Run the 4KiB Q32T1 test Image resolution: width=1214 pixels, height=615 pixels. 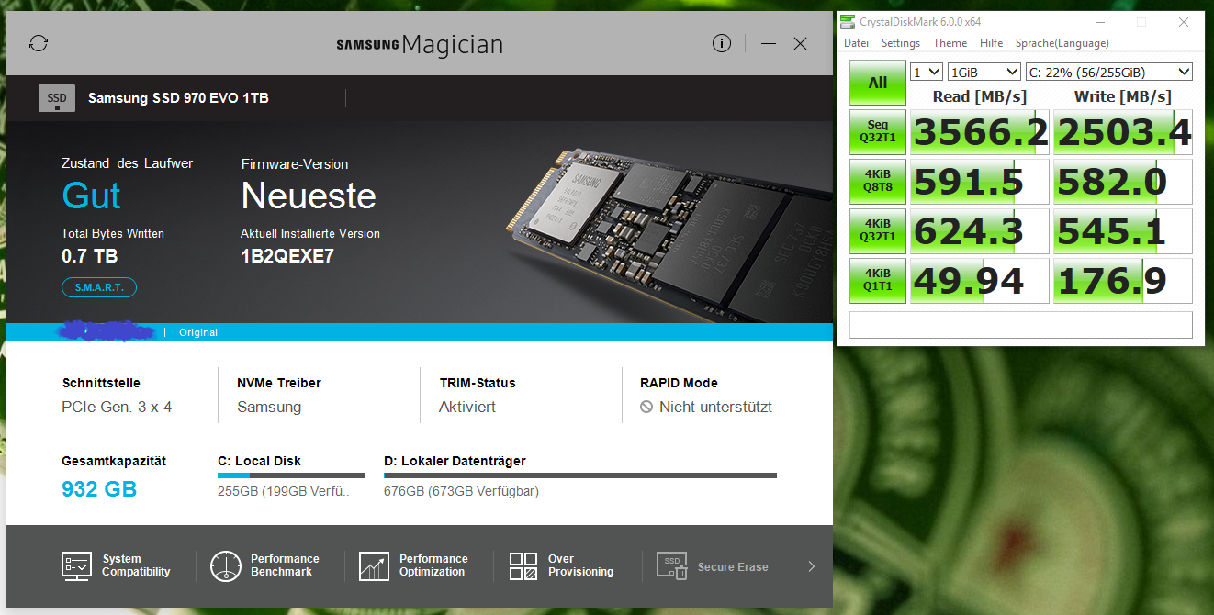(x=877, y=231)
